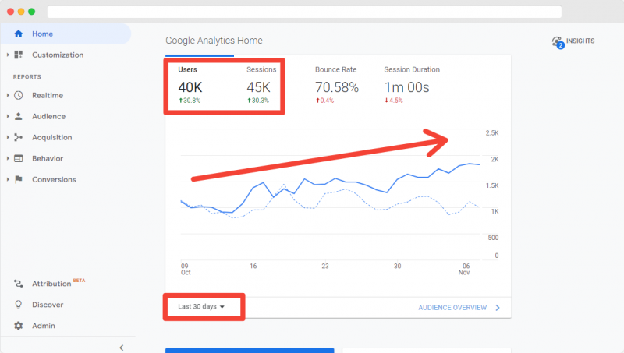Open the Customization menu label
This screenshot has width=624, height=353.
point(58,55)
